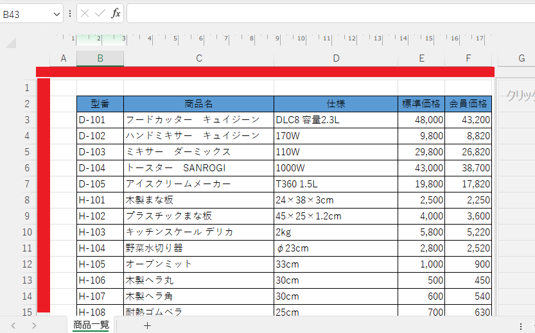Click the 会員価格 value 38,700

pos(469,168)
